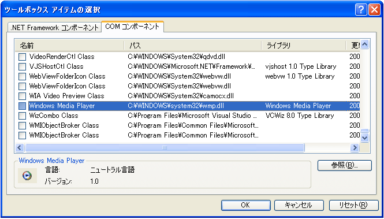Screen dimensions: 384x219
Task: Click the list's scroll up arrow
Action: (364, 44)
